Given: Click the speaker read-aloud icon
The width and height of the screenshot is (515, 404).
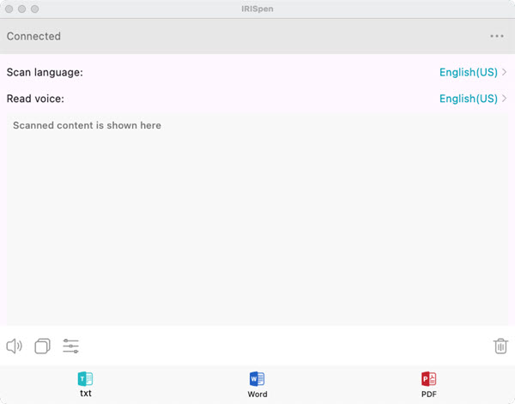Looking at the screenshot, I should coord(14,346).
